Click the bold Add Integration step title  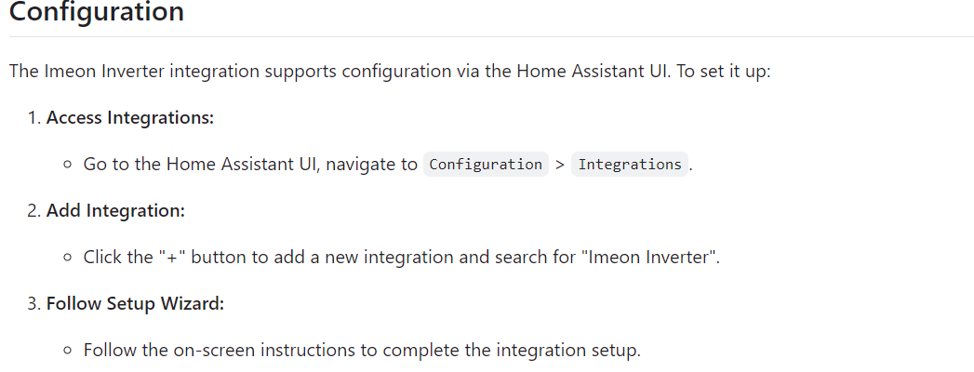pos(116,211)
